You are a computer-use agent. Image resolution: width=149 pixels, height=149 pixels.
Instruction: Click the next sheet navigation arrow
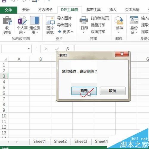[17, 142]
